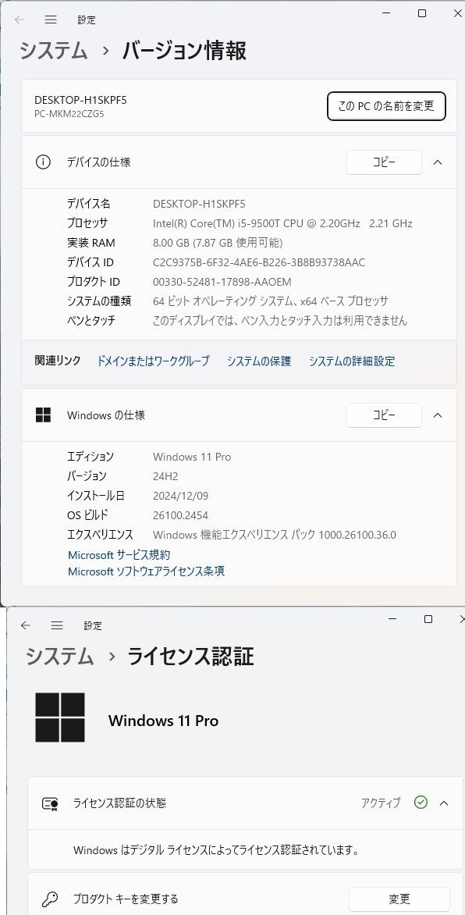Click the インストール日 field label

point(96,496)
